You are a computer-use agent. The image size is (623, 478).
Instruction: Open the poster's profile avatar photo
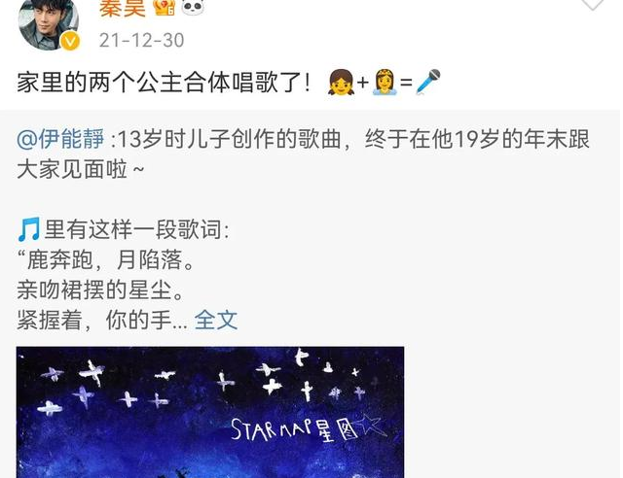[x=49, y=21]
